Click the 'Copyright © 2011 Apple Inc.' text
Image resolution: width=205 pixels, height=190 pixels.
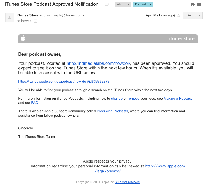click(95, 182)
